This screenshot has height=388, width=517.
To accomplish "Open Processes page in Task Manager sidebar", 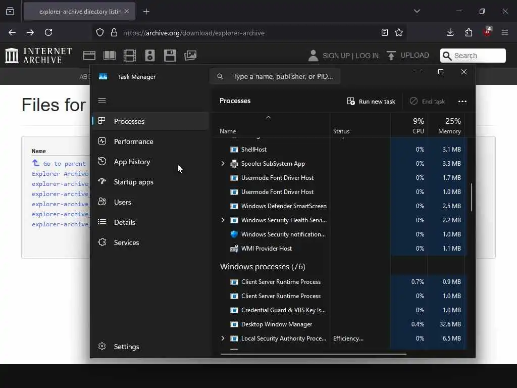I will point(150,121).
